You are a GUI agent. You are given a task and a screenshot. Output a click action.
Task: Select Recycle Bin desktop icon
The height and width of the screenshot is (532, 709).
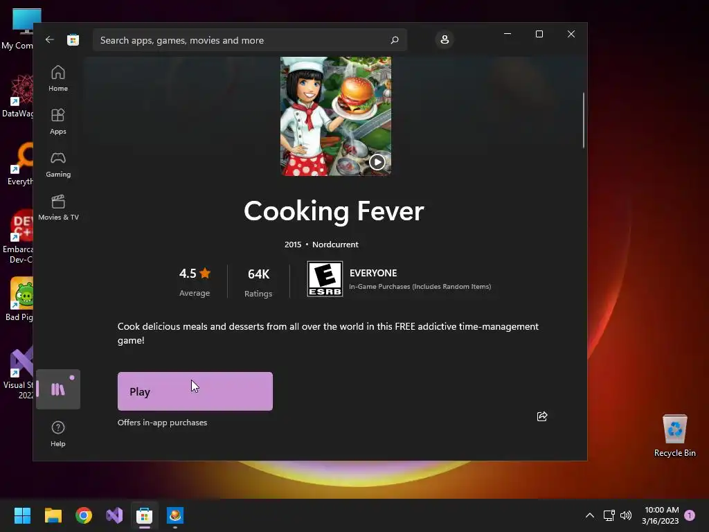[674, 436]
